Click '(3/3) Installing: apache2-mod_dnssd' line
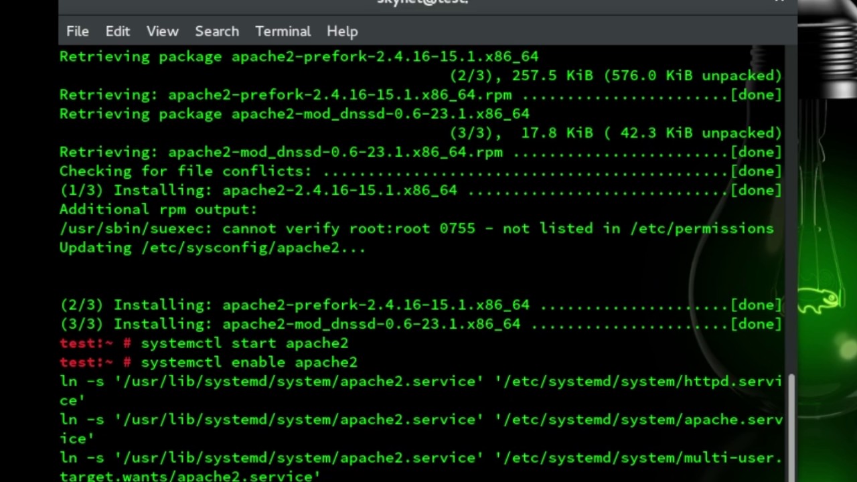Screen dimensions: 857x482 420,324
